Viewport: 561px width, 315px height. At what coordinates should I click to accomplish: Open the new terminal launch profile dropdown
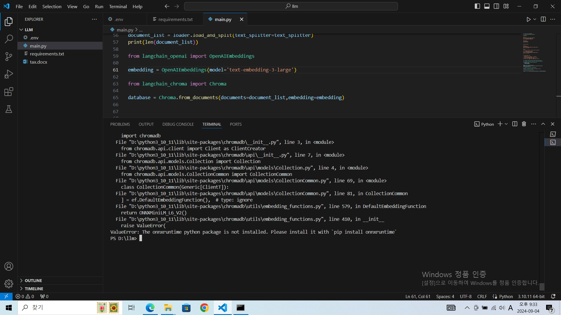506,124
